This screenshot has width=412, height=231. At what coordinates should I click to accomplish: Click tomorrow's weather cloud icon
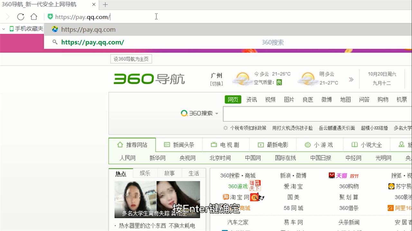click(308, 79)
